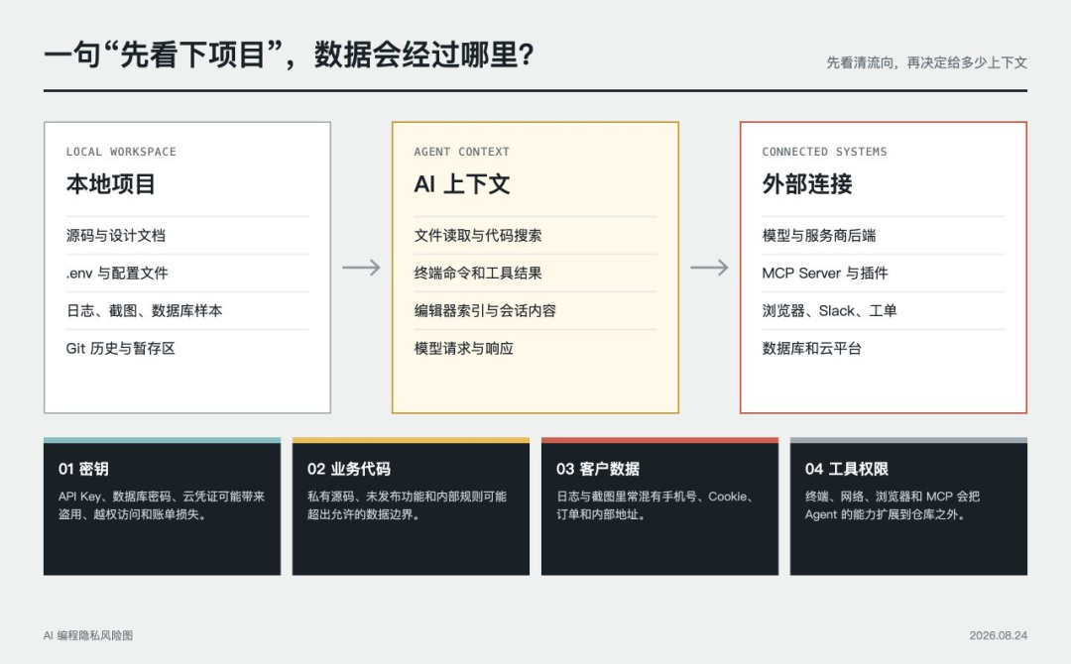Click the row 终端命令和工具结果

[535, 273]
